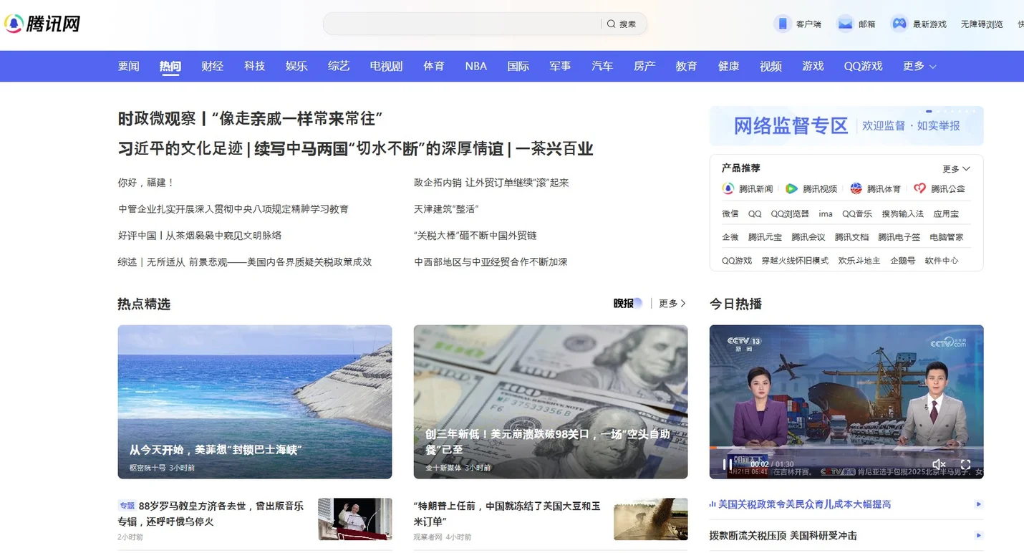Expand 更多 in the 产品推荐 panel
The height and width of the screenshot is (553, 1024).
click(956, 169)
